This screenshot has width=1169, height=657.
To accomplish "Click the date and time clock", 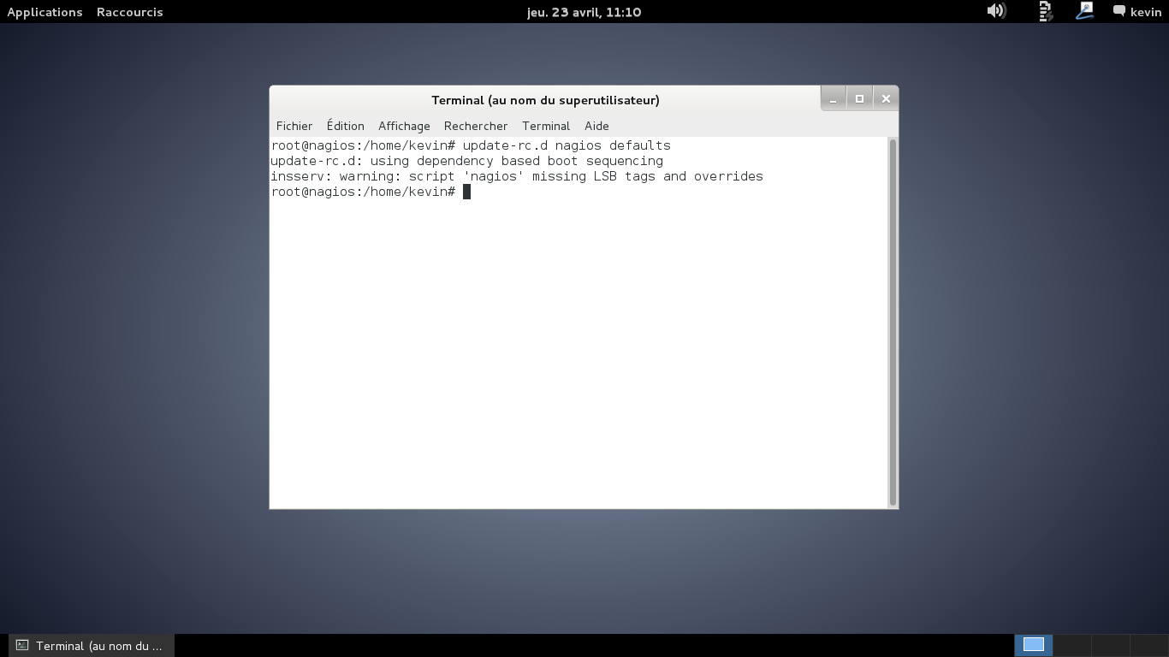I will click(x=584, y=12).
